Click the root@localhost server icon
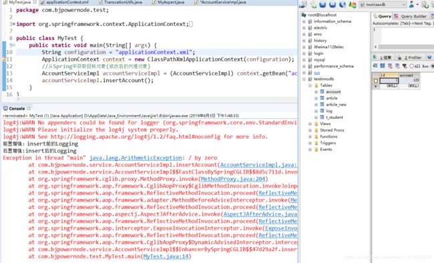 [304, 15]
